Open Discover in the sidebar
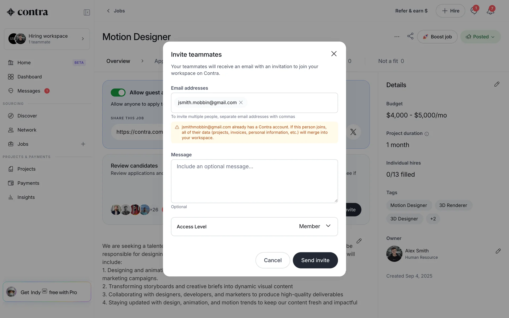This screenshot has width=509, height=318. [x=27, y=116]
